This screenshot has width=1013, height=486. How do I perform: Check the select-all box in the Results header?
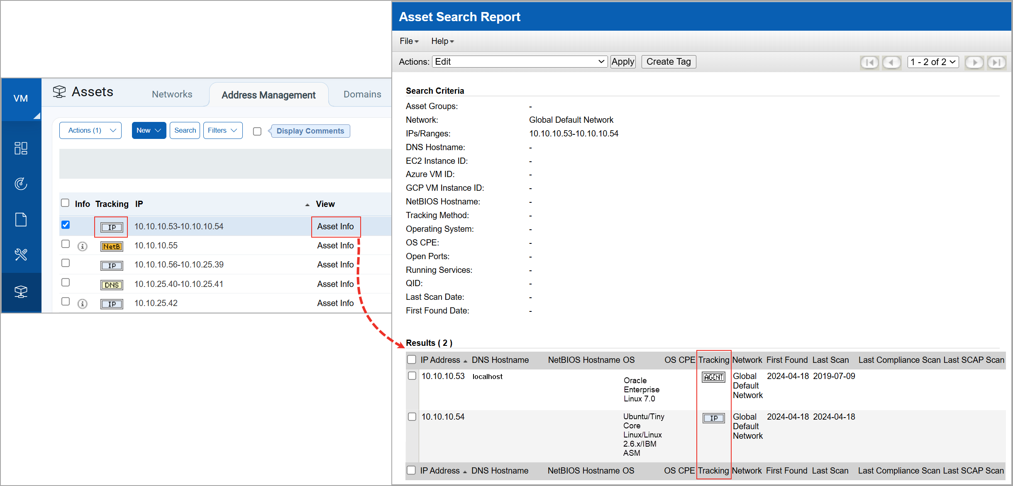[x=411, y=359]
